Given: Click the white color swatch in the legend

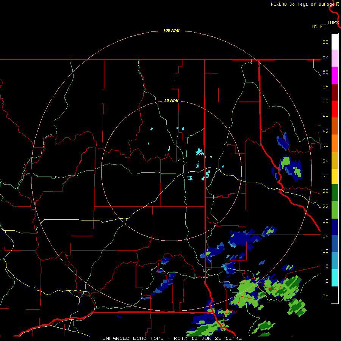Looking at the screenshot, I should coord(335,42).
